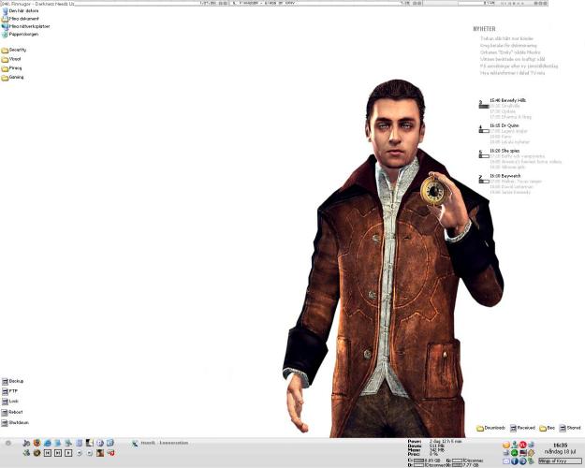The width and height of the screenshot is (585, 468).
Task: Open the Received folder shortcut
Action: [x=520, y=428]
